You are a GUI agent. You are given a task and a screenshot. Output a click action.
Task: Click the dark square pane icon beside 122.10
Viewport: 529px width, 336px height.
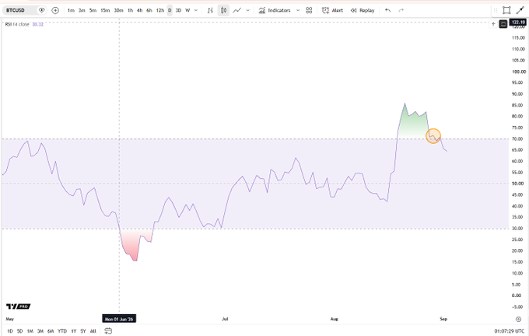(503, 24)
